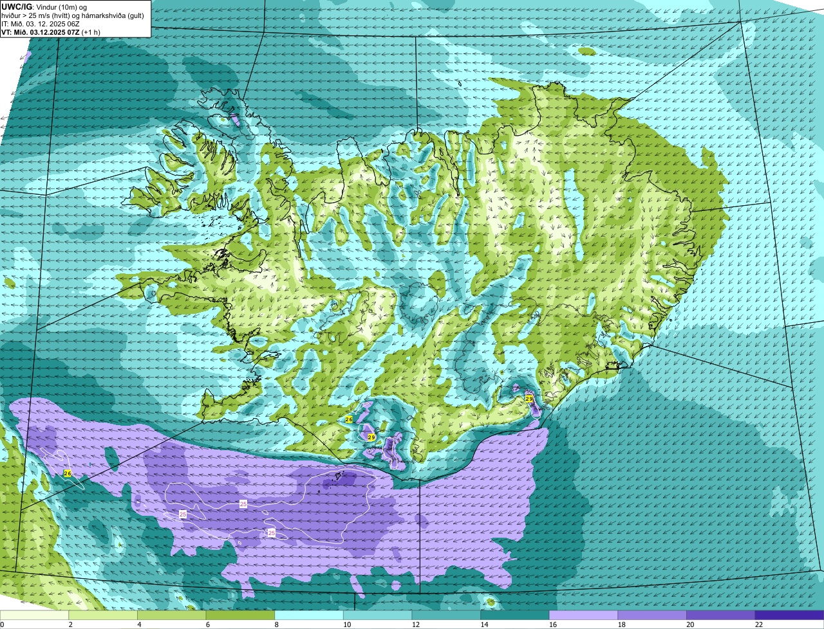Screen dimensions: 824x629
Task: Click the yellow "26" gust label over the southwest ocean
Action: (x=68, y=474)
